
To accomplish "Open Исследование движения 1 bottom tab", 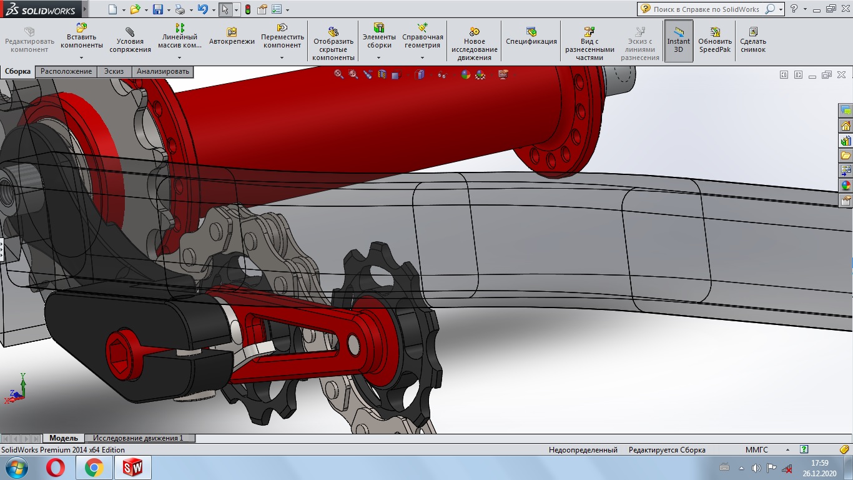I will point(139,438).
